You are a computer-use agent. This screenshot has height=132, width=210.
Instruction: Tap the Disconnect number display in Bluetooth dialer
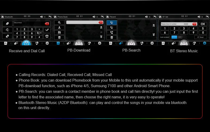(x=32, y=23)
